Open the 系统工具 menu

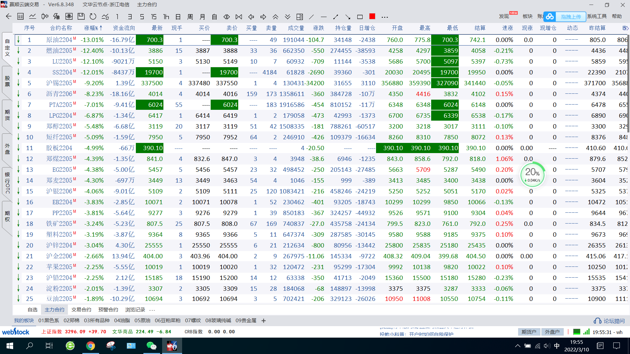[597, 16]
